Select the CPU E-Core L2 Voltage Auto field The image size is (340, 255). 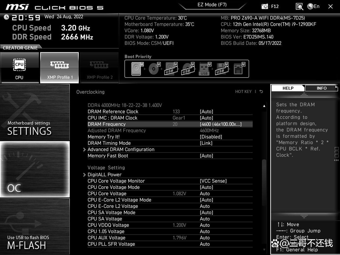coord(205,206)
